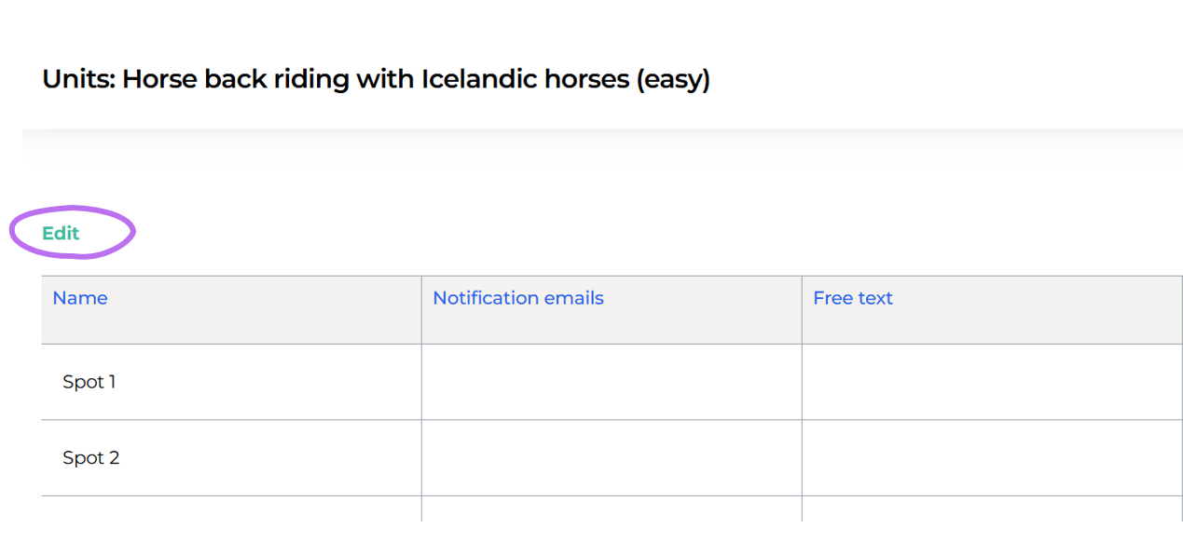Select the Spot 1 row name
1183x542 pixels.
click(x=89, y=382)
